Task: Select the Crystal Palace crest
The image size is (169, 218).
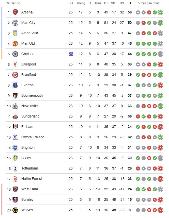Action: click(x=16, y=137)
